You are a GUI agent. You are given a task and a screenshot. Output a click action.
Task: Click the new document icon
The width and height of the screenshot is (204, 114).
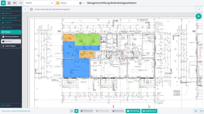point(9,3)
